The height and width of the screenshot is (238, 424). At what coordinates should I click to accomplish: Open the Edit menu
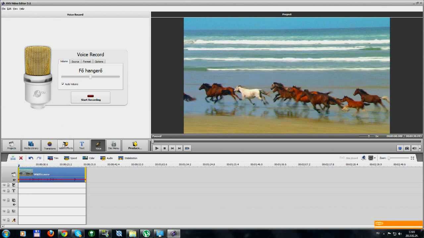click(x=9, y=9)
